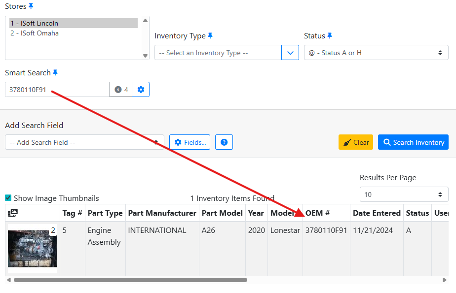Viewport: 456px width, 293px height.
Task: Select 2 - ISoft Omaha store
Action: tap(35, 33)
